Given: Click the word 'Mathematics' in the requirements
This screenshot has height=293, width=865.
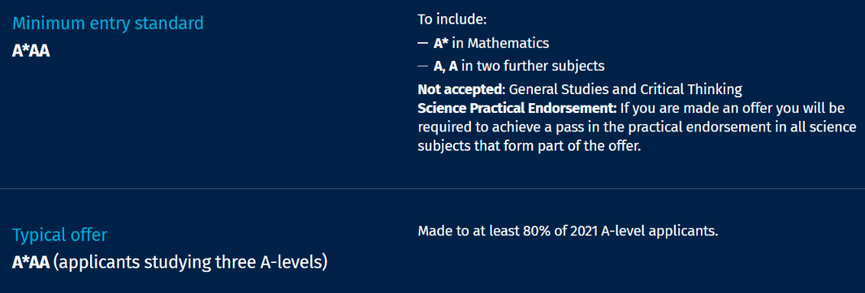Looking at the screenshot, I should click(x=508, y=43).
